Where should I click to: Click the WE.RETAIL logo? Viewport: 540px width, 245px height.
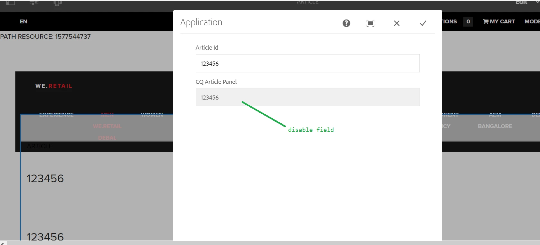tap(54, 86)
